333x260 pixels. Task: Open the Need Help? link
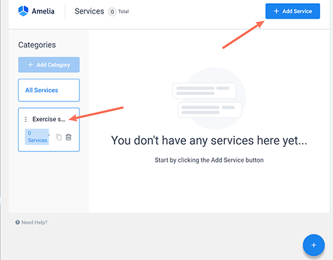(31, 222)
